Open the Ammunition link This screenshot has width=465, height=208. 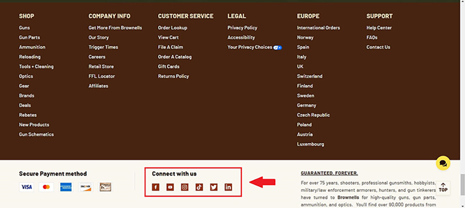point(32,47)
